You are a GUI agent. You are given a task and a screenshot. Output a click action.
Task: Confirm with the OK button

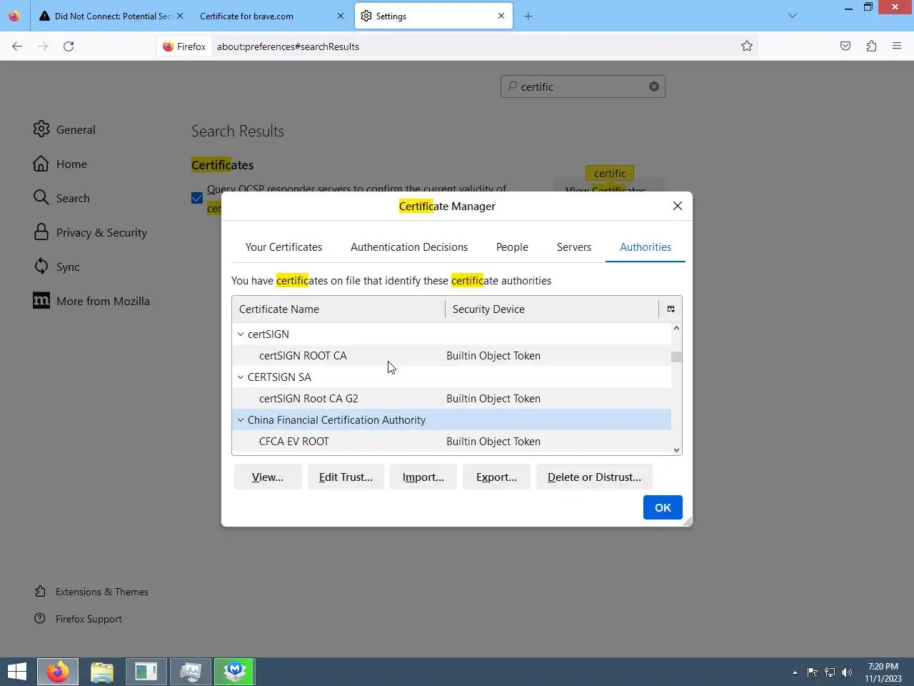tap(663, 507)
